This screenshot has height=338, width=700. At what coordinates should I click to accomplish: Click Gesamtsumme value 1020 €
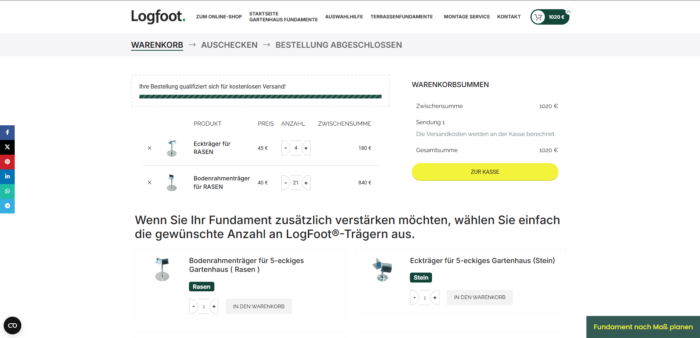(549, 150)
